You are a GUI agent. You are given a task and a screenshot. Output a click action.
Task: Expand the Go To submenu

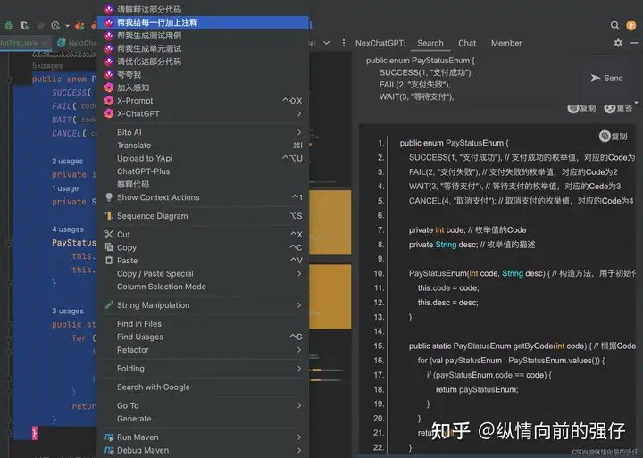203,405
